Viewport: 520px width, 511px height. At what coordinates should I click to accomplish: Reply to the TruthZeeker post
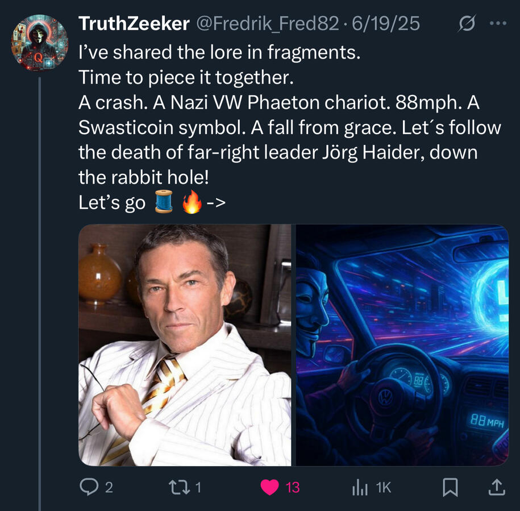pos(88,487)
